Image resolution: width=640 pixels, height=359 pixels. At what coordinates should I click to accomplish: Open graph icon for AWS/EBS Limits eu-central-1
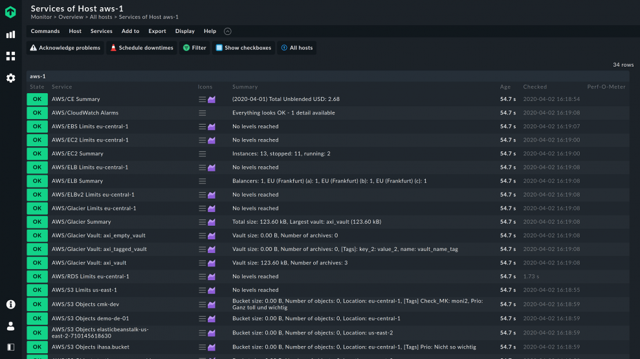click(212, 127)
